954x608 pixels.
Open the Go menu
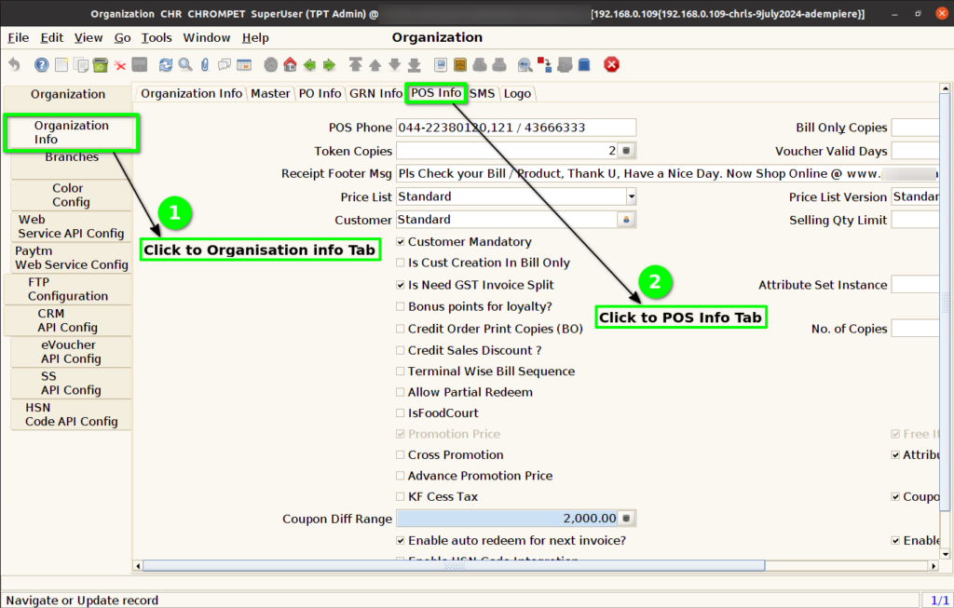122,37
